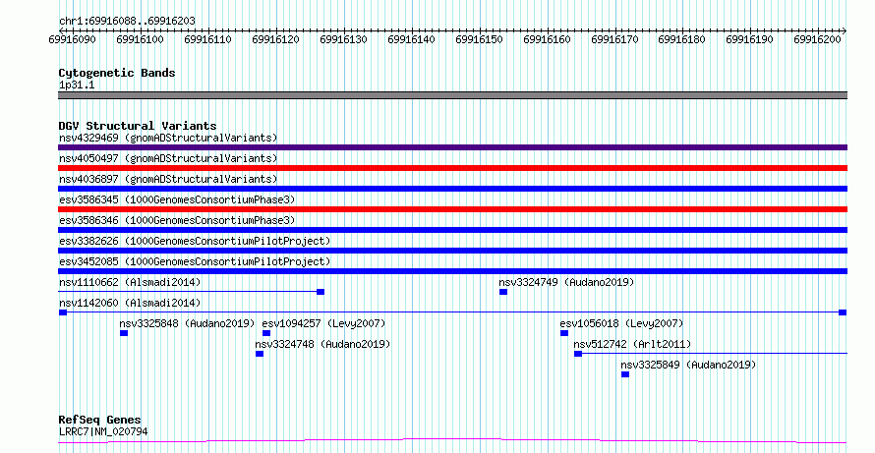Image resolution: width=875 pixels, height=453 pixels.
Task: Click ruler position 69916110
Action: click(x=207, y=39)
